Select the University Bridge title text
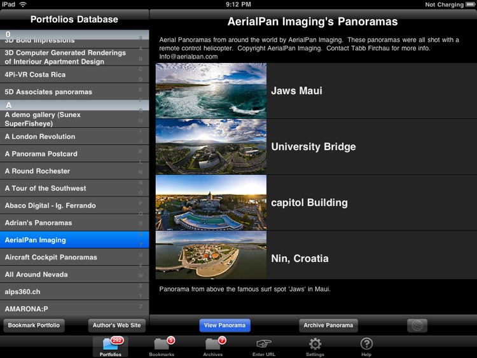 [x=314, y=147]
